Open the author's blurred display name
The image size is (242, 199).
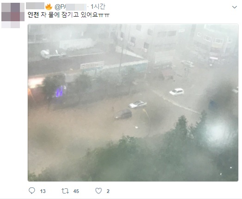pos(35,6)
